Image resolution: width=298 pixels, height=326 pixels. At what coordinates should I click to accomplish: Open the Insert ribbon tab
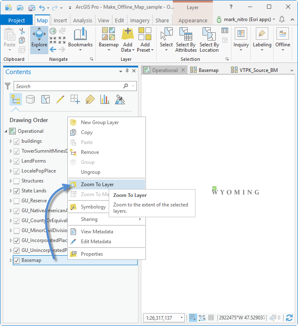[60, 21]
